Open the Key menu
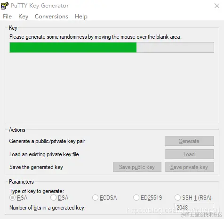The image size is (224, 219). click(x=23, y=17)
